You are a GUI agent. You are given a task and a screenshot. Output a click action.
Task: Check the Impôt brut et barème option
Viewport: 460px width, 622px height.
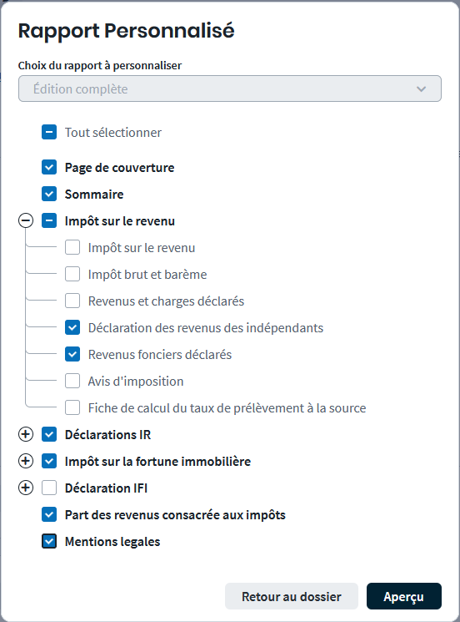pos(72,274)
